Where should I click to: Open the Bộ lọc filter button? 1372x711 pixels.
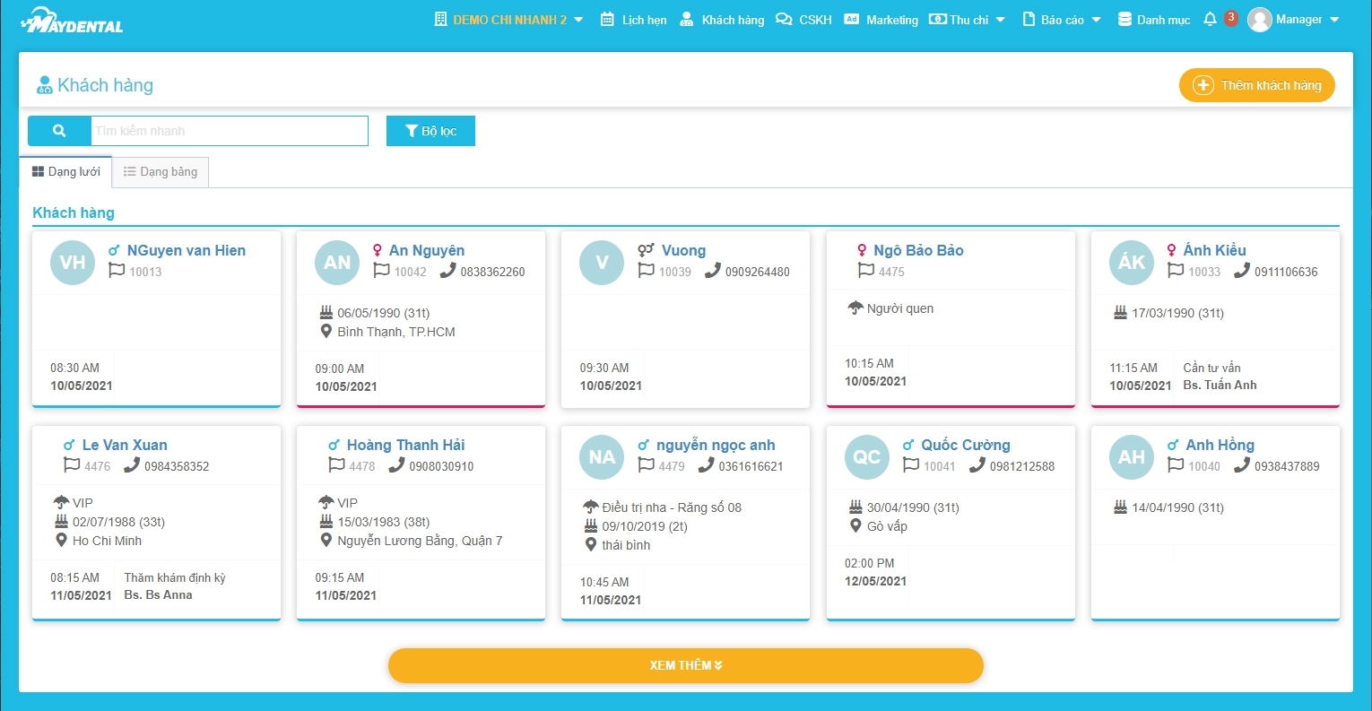(x=430, y=131)
